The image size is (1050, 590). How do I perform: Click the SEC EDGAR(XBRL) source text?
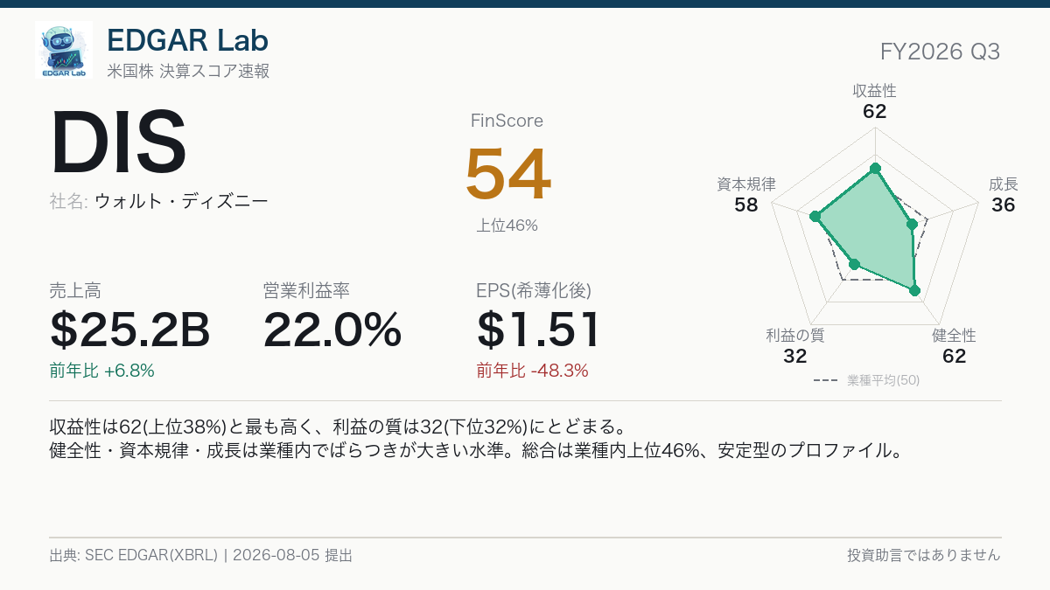pos(151,555)
